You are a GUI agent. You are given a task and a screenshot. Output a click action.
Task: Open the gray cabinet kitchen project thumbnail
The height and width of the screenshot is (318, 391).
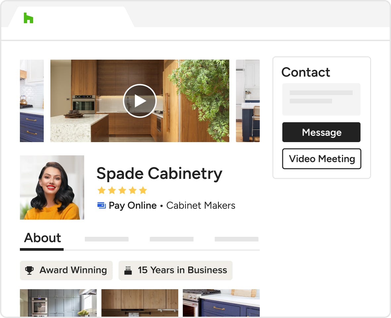(58, 303)
